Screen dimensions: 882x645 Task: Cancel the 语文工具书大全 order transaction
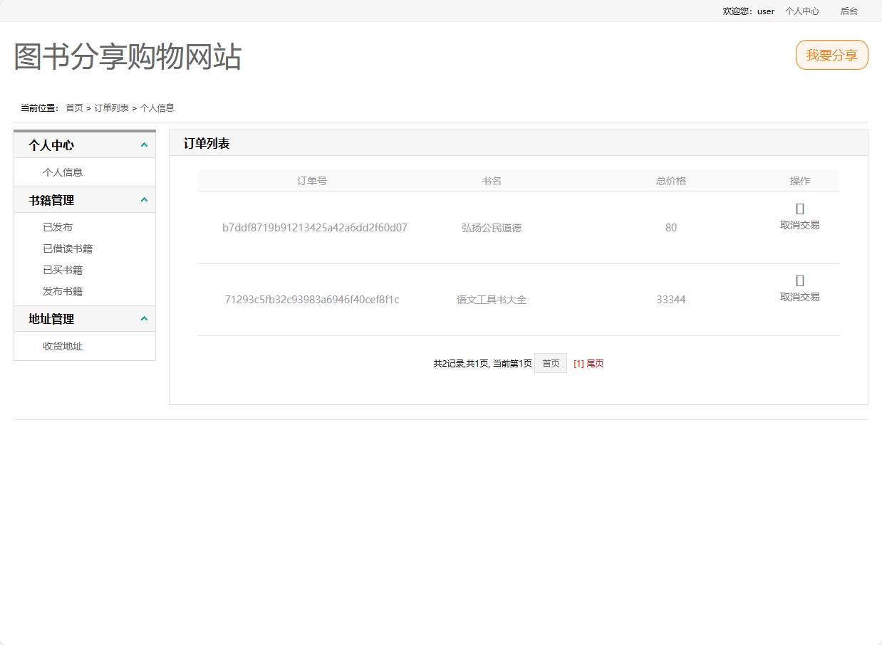(799, 295)
